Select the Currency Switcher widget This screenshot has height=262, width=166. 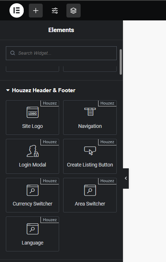32,195
